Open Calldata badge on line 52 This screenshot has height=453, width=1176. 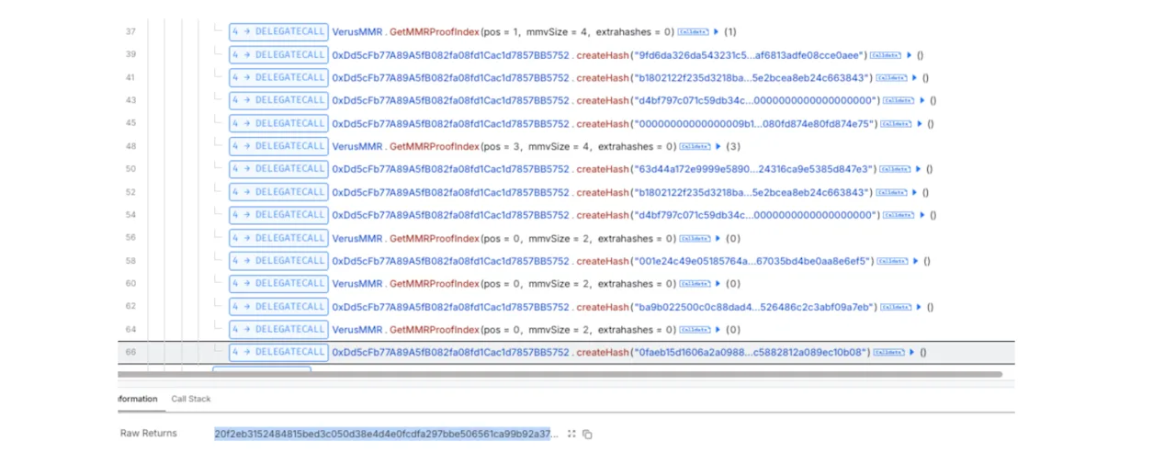tap(890, 192)
